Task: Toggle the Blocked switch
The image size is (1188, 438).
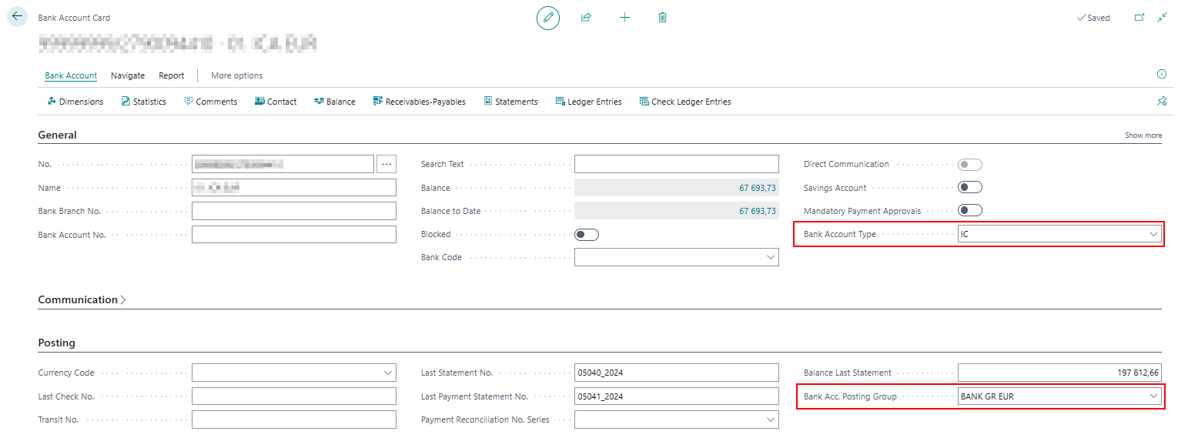Action: point(586,235)
